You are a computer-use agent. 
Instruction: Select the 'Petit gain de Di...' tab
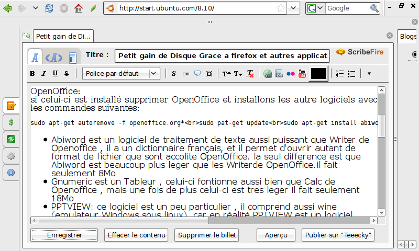click(63, 36)
